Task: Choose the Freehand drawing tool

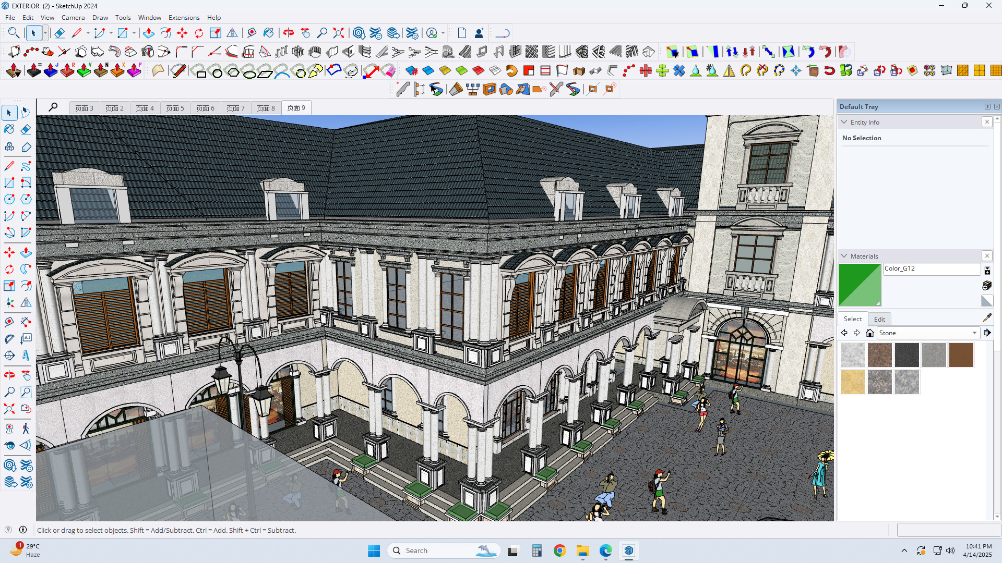Action: (x=26, y=166)
